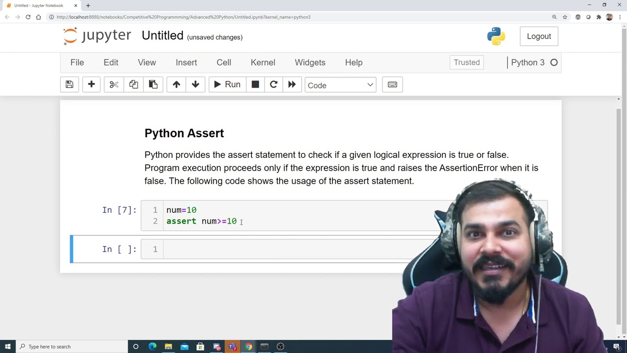Click the Python logo in the header
The width and height of the screenshot is (627, 353).
[x=496, y=36]
